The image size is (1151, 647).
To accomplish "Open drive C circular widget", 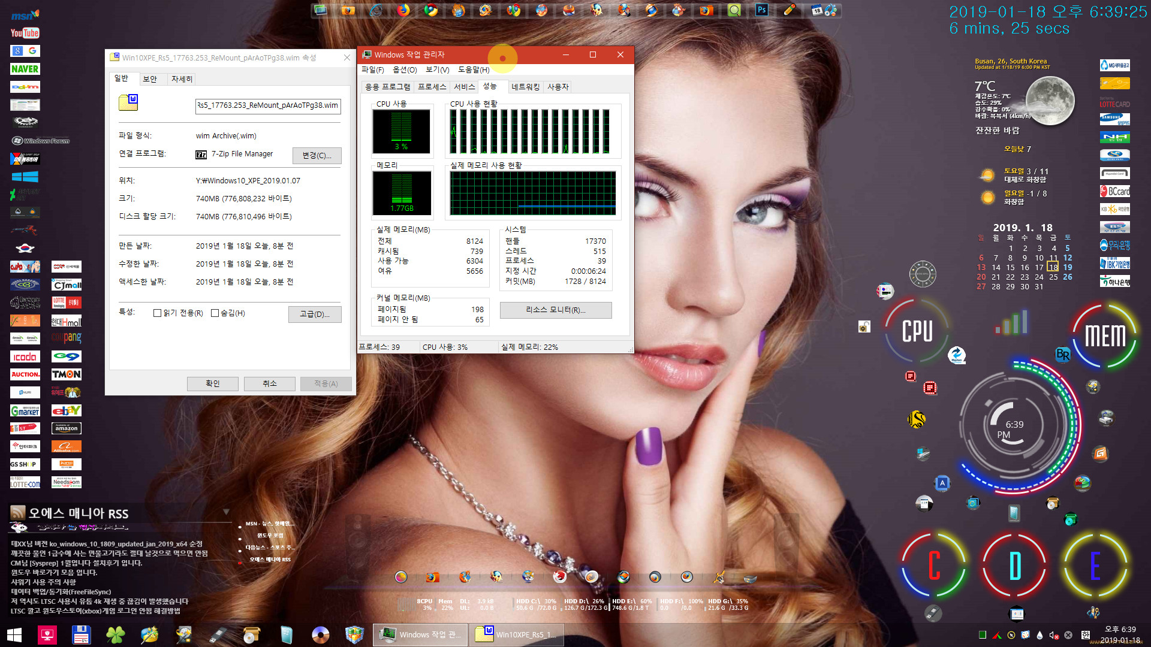I will pos(934,564).
